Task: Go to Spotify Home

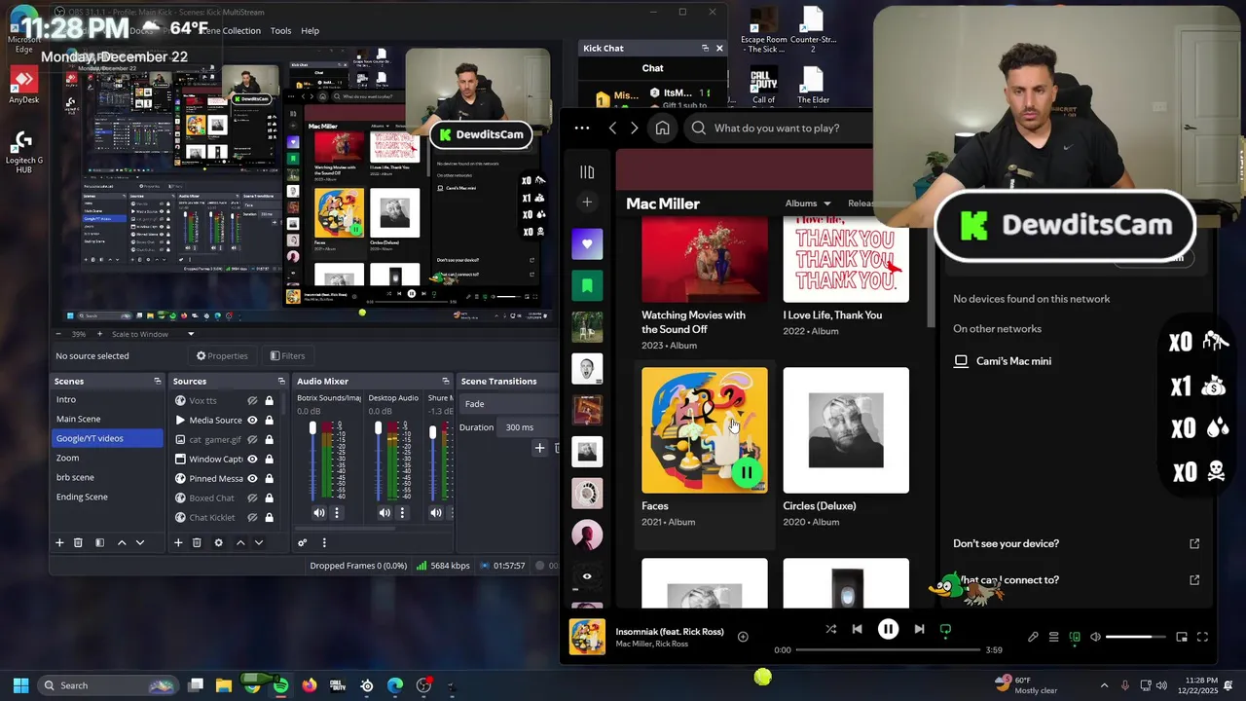Action: pyautogui.click(x=662, y=128)
